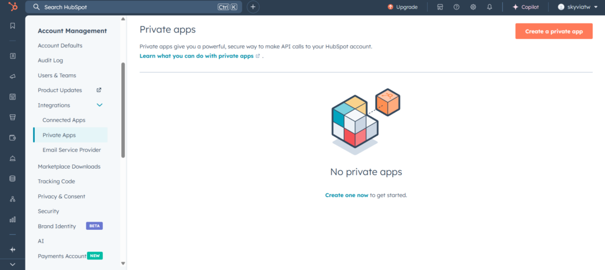Open Security settings

tap(48, 211)
